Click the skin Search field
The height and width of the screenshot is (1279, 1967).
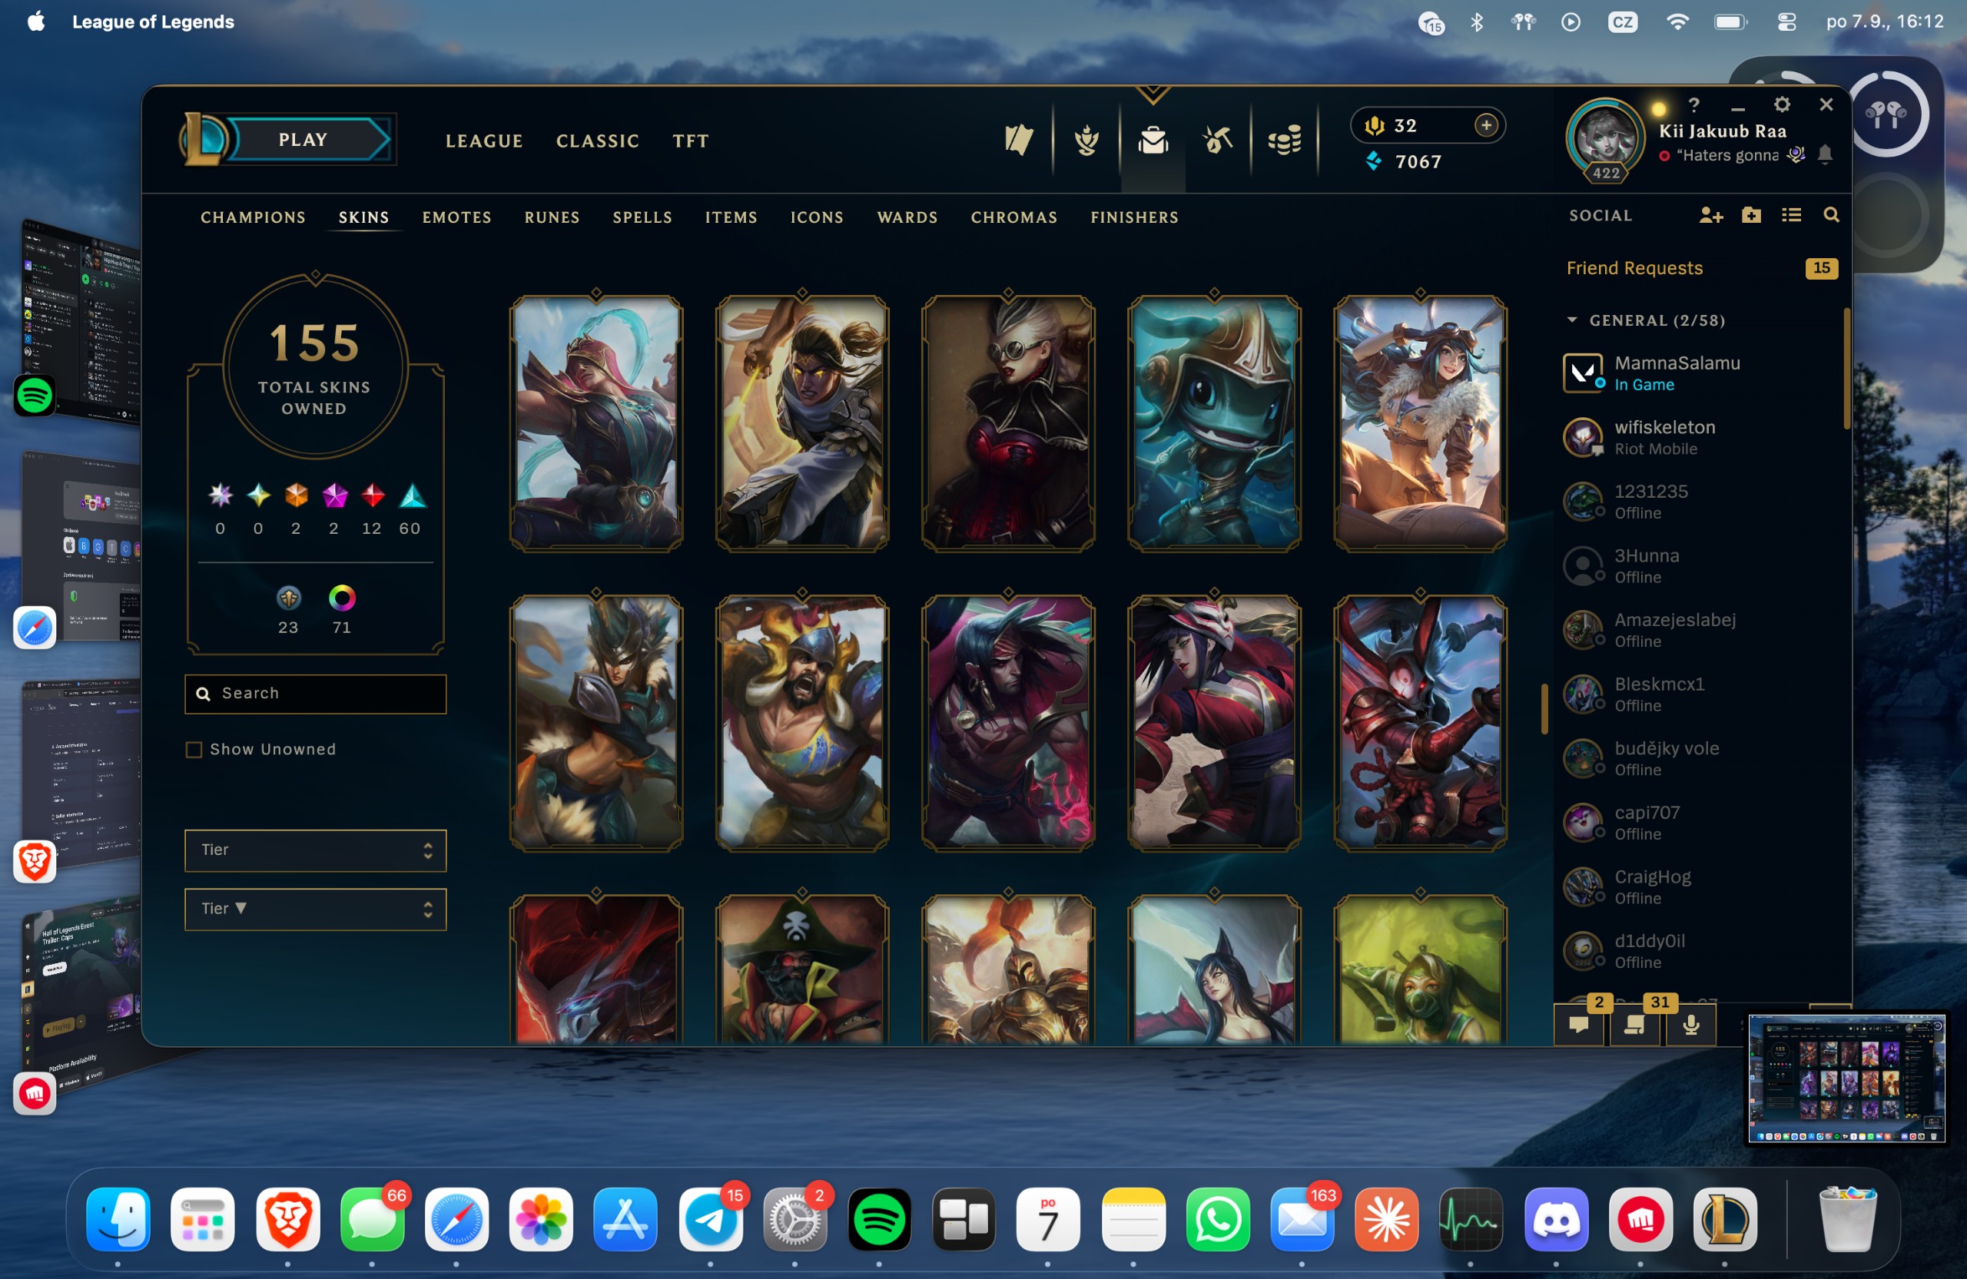[315, 693]
